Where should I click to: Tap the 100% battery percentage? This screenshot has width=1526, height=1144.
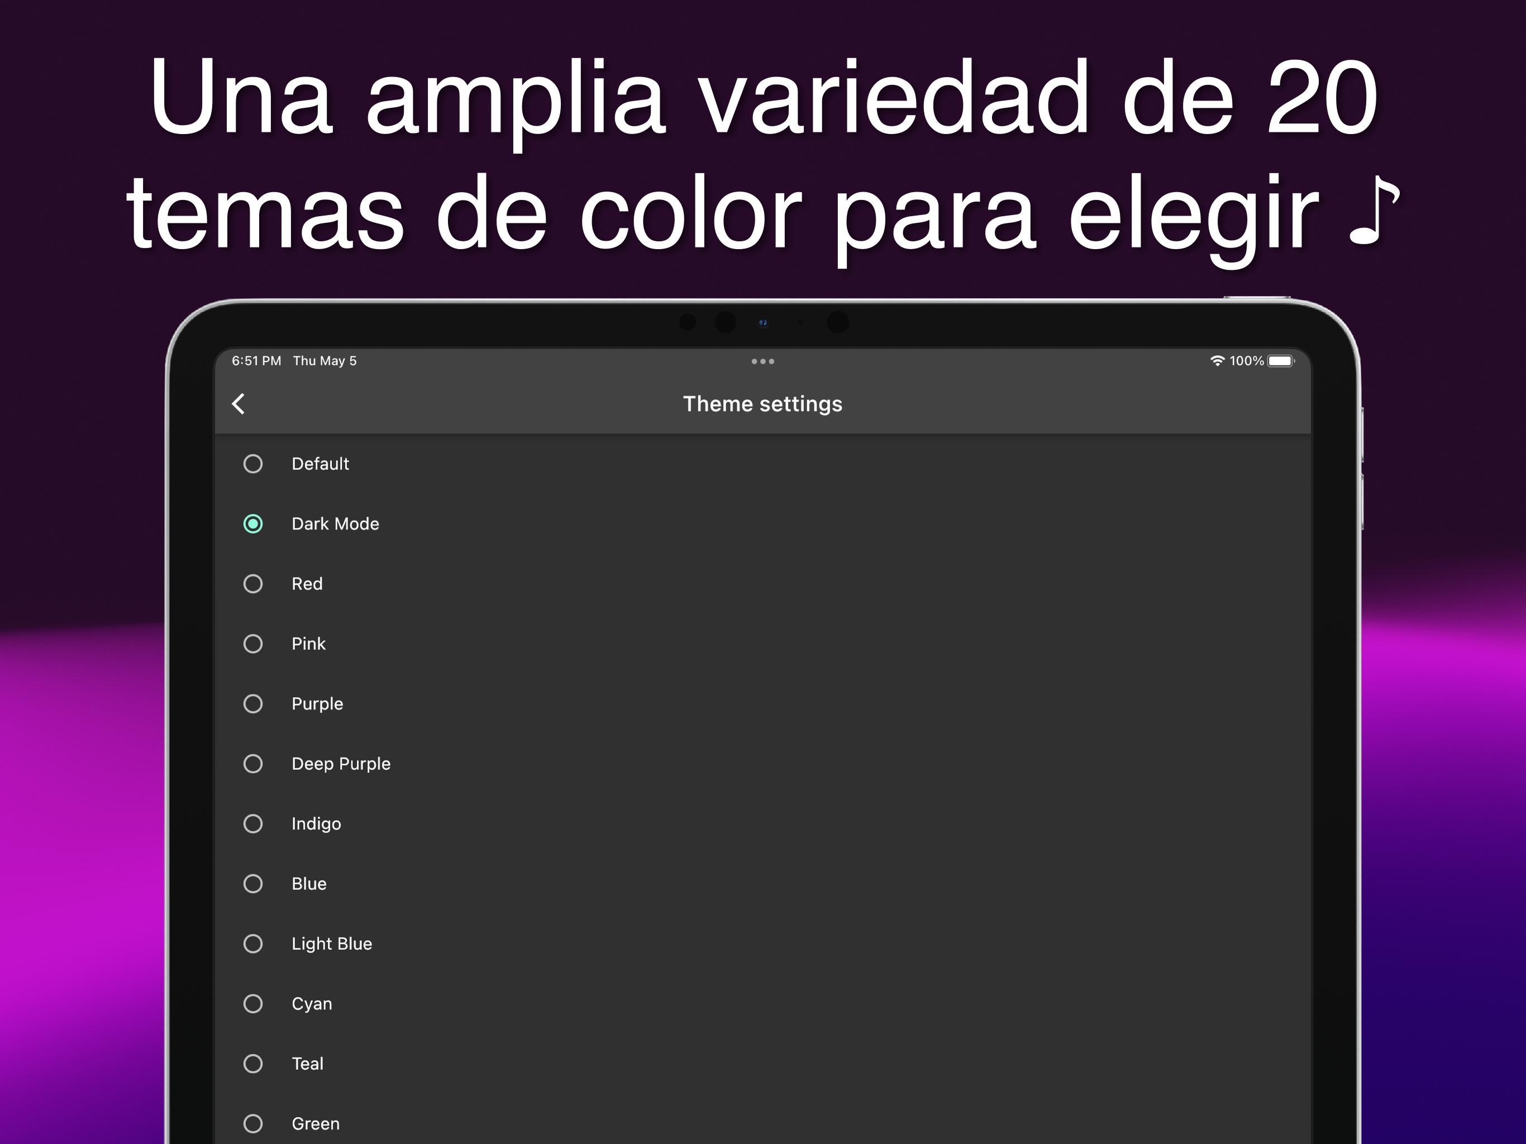pyautogui.click(x=1247, y=361)
